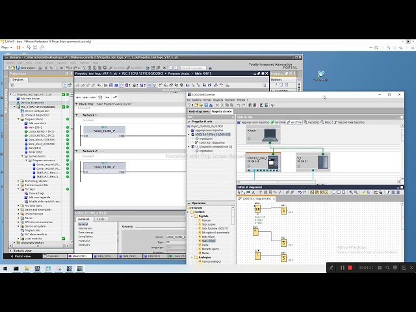Click Vai offline in LOGO!Soft network toolbar
The height and width of the screenshot is (312, 416).
[x=294, y=122]
